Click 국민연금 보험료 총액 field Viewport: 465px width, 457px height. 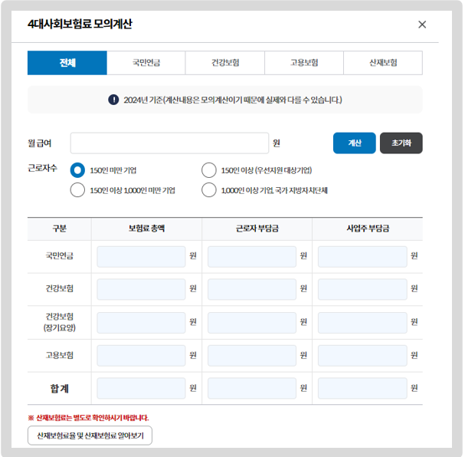(x=141, y=257)
